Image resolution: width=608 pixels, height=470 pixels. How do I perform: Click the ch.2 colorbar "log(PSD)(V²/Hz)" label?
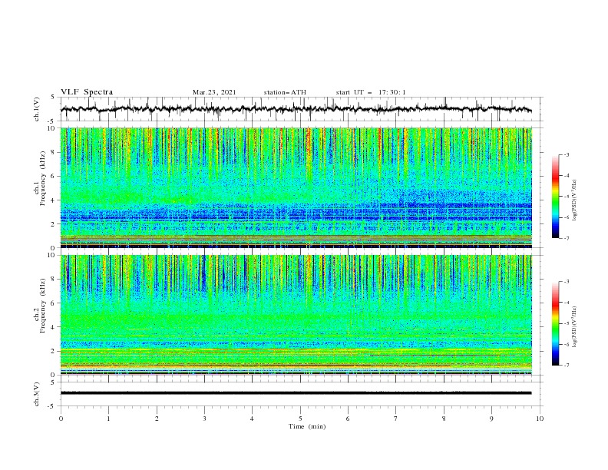click(575, 327)
